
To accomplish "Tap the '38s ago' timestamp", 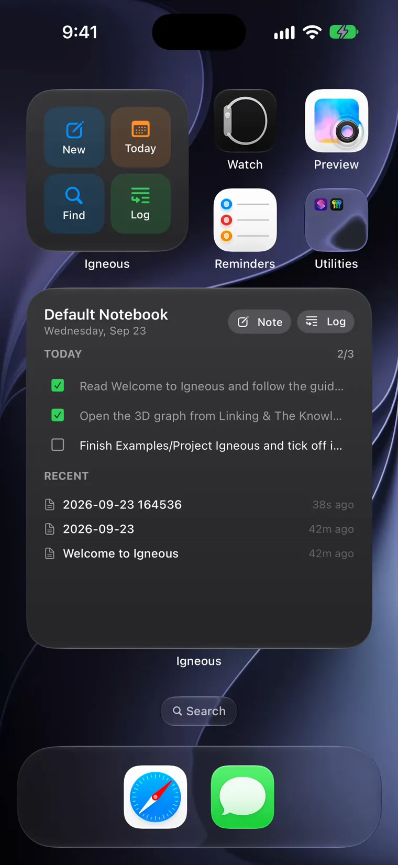I will point(333,505).
